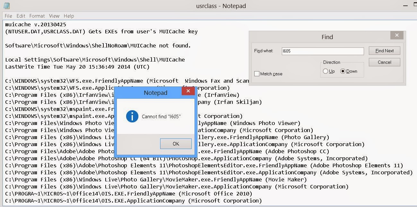The width and height of the screenshot is (417, 207).
Task: Click the Find dialog title bar
Action: [327, 37]
